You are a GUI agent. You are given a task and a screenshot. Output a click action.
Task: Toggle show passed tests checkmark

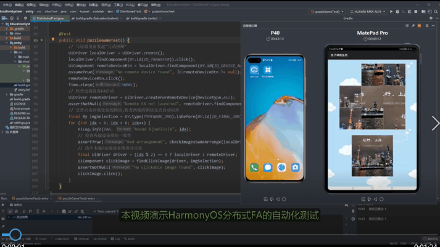coord(10,211)
